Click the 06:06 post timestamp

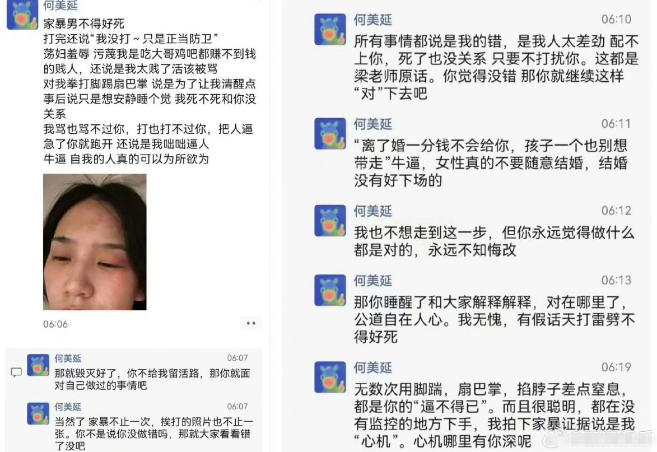[55, 324]
